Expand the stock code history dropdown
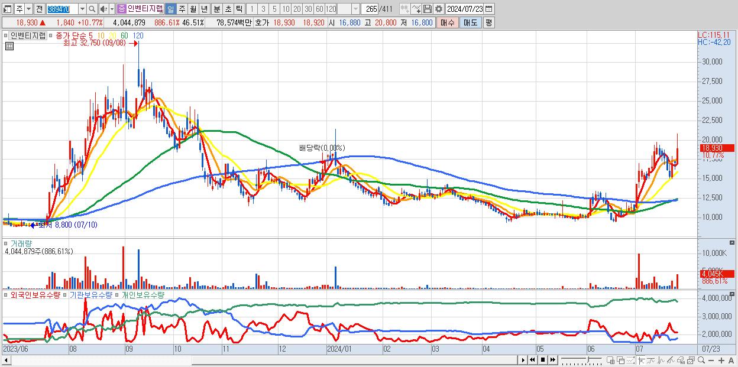Screen dimensions: 738x367 pyautogui.click(x=82, y=9)
